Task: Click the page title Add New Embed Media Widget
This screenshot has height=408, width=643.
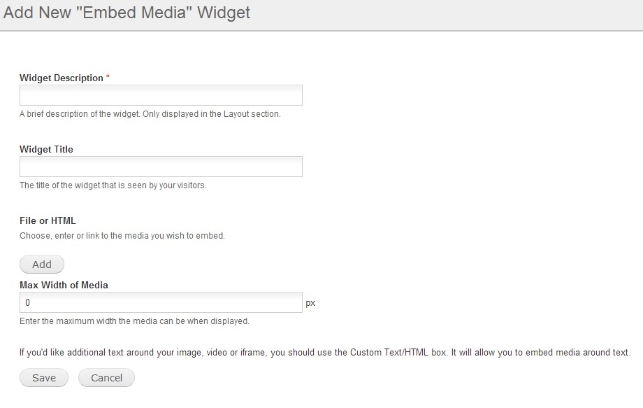Action: [127, 13]
